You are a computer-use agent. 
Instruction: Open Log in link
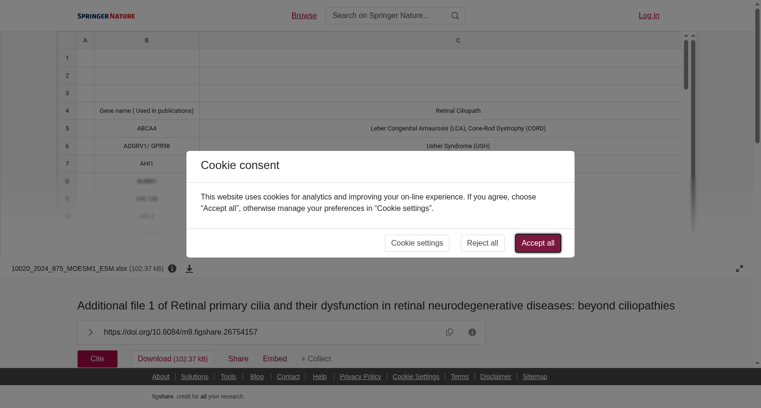[649, 16]
